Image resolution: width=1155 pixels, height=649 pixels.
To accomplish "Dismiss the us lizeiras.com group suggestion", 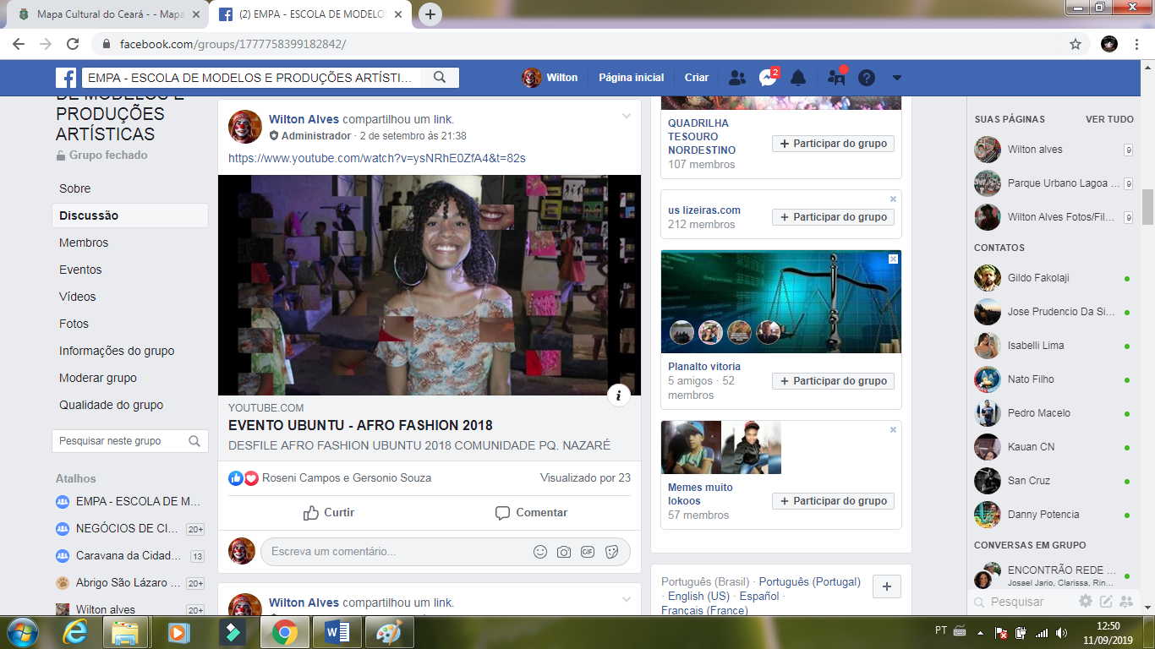I will tap(893, 199).
